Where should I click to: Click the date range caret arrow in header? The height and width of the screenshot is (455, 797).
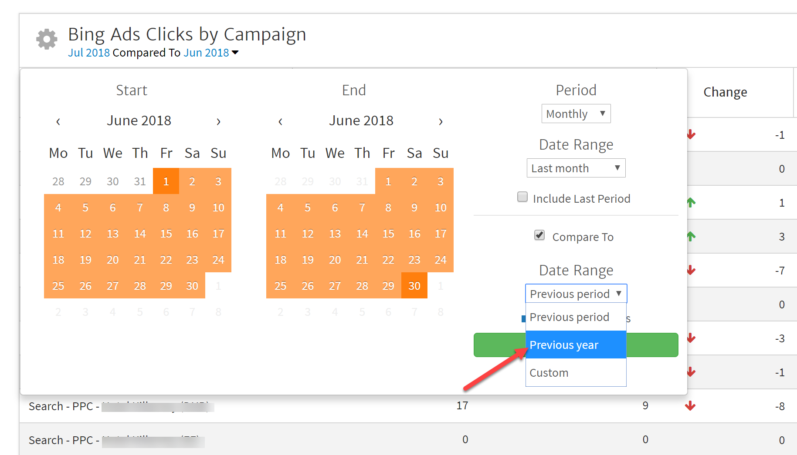point(235,53)
